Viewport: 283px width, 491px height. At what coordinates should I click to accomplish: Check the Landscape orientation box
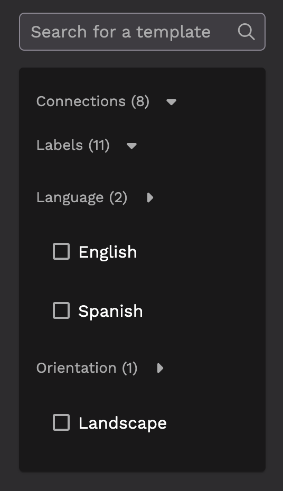point(61,422)
